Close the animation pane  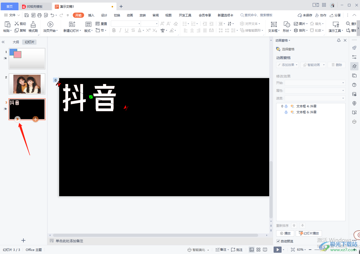[x=345, y=40]
